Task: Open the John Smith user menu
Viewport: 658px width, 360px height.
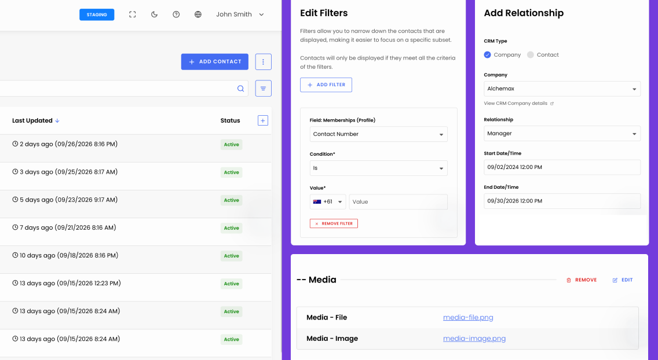Action: click(240, 14)
